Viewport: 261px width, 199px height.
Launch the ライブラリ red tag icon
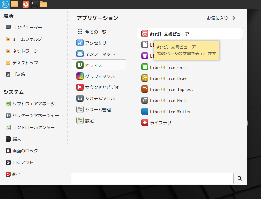tap(145, 122)
